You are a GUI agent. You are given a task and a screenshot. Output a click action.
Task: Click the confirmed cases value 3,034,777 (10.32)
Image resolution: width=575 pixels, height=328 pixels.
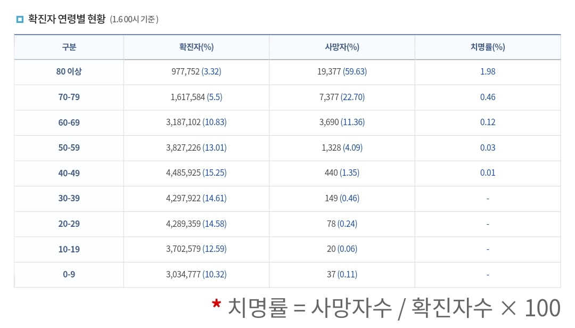(x=196, y=274)
